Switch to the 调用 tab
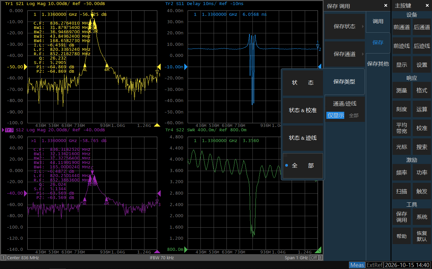 coord(378,22)
